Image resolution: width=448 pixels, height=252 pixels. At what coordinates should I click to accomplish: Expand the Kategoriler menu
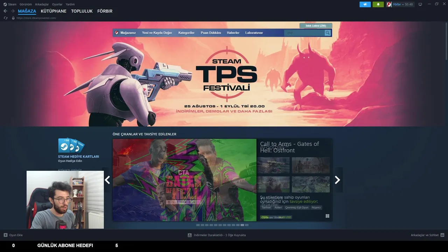pyautogui.click(x=186, y=33)
